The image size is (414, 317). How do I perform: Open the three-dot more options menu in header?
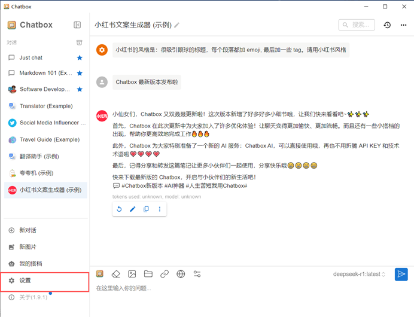[x=403, y=25]
